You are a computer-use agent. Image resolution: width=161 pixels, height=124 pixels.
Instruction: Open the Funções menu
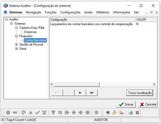click(x=51, y=12)
